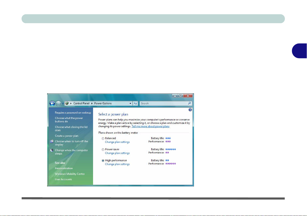Viewport: 307px width, 216px height.
Task: Select the Power saver radio button
Action: click(103, 150)
